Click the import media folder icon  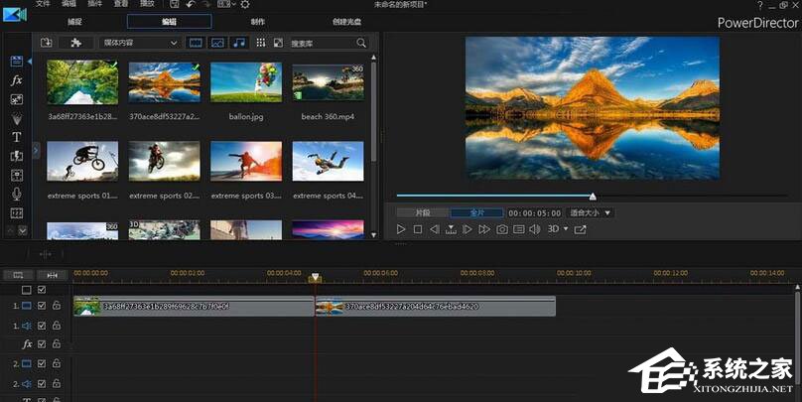point(47,43)
